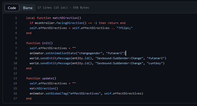
Task: Click the "effectDirectives" string on line 16
Action: tap(84, 93)
